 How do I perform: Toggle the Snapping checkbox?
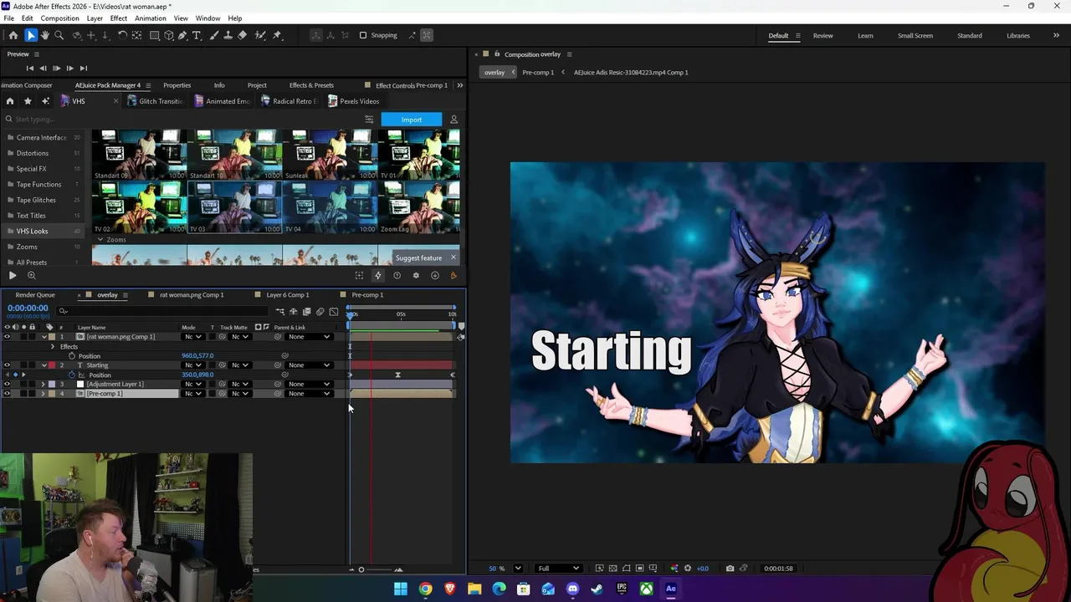pos(363,35)
